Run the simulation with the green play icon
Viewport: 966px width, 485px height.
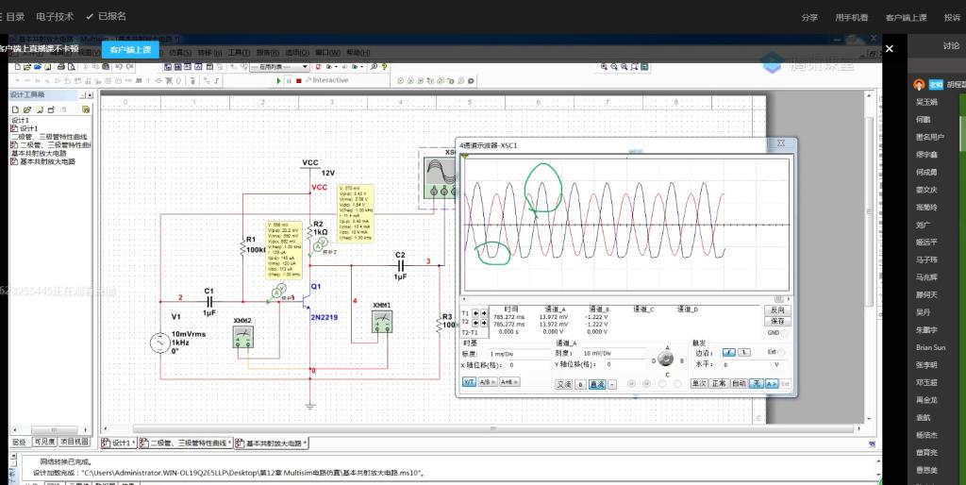coord(278,81)
